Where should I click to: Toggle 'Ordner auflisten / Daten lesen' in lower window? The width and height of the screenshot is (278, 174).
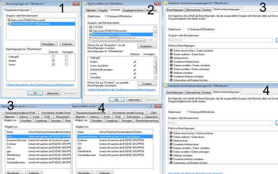pos(171,137)
